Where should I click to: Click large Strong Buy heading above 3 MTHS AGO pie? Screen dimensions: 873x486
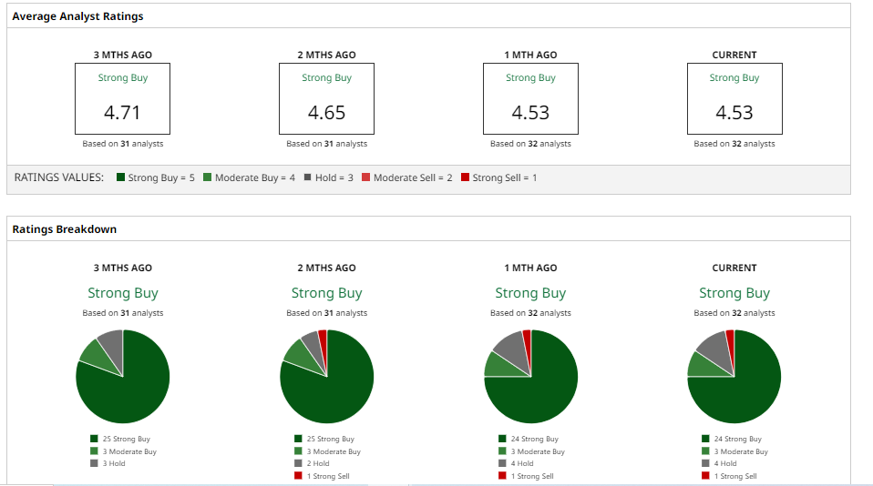coord(122,293)
